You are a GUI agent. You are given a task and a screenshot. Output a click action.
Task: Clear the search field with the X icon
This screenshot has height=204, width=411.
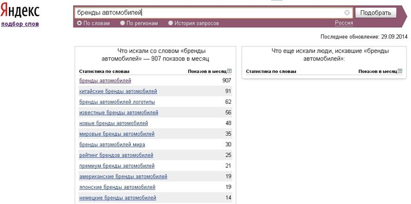click(347, 12)
